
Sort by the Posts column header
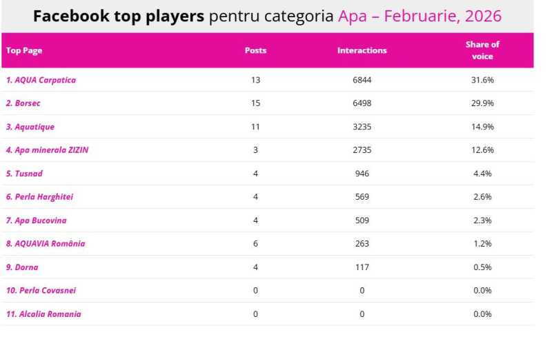coord(255,50)
